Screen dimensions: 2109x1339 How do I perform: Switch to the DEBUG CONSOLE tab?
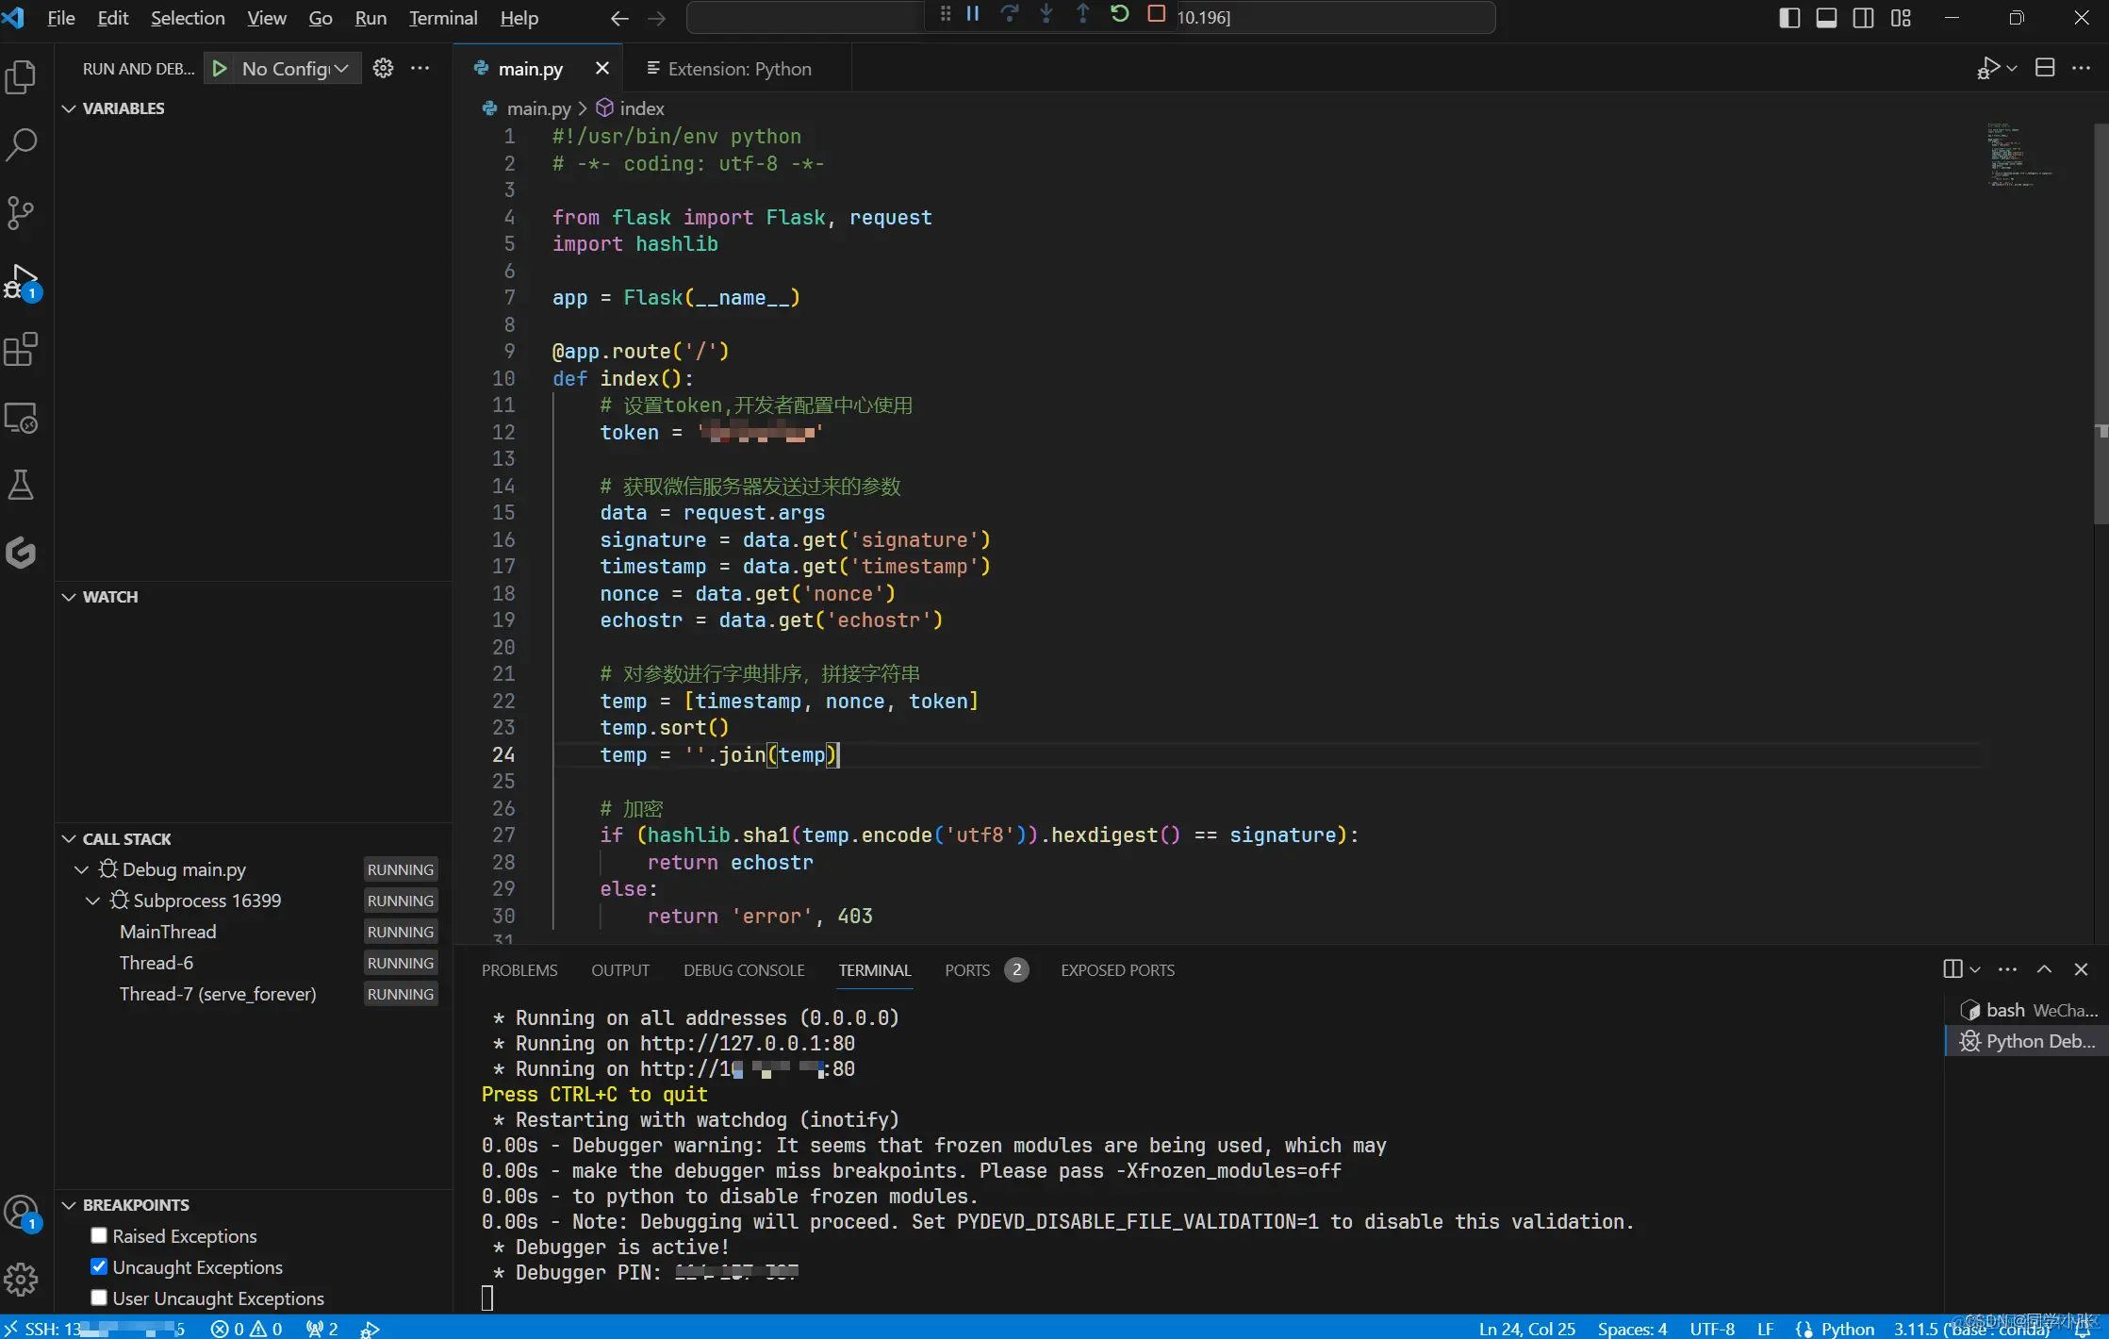tap(743, 970)
